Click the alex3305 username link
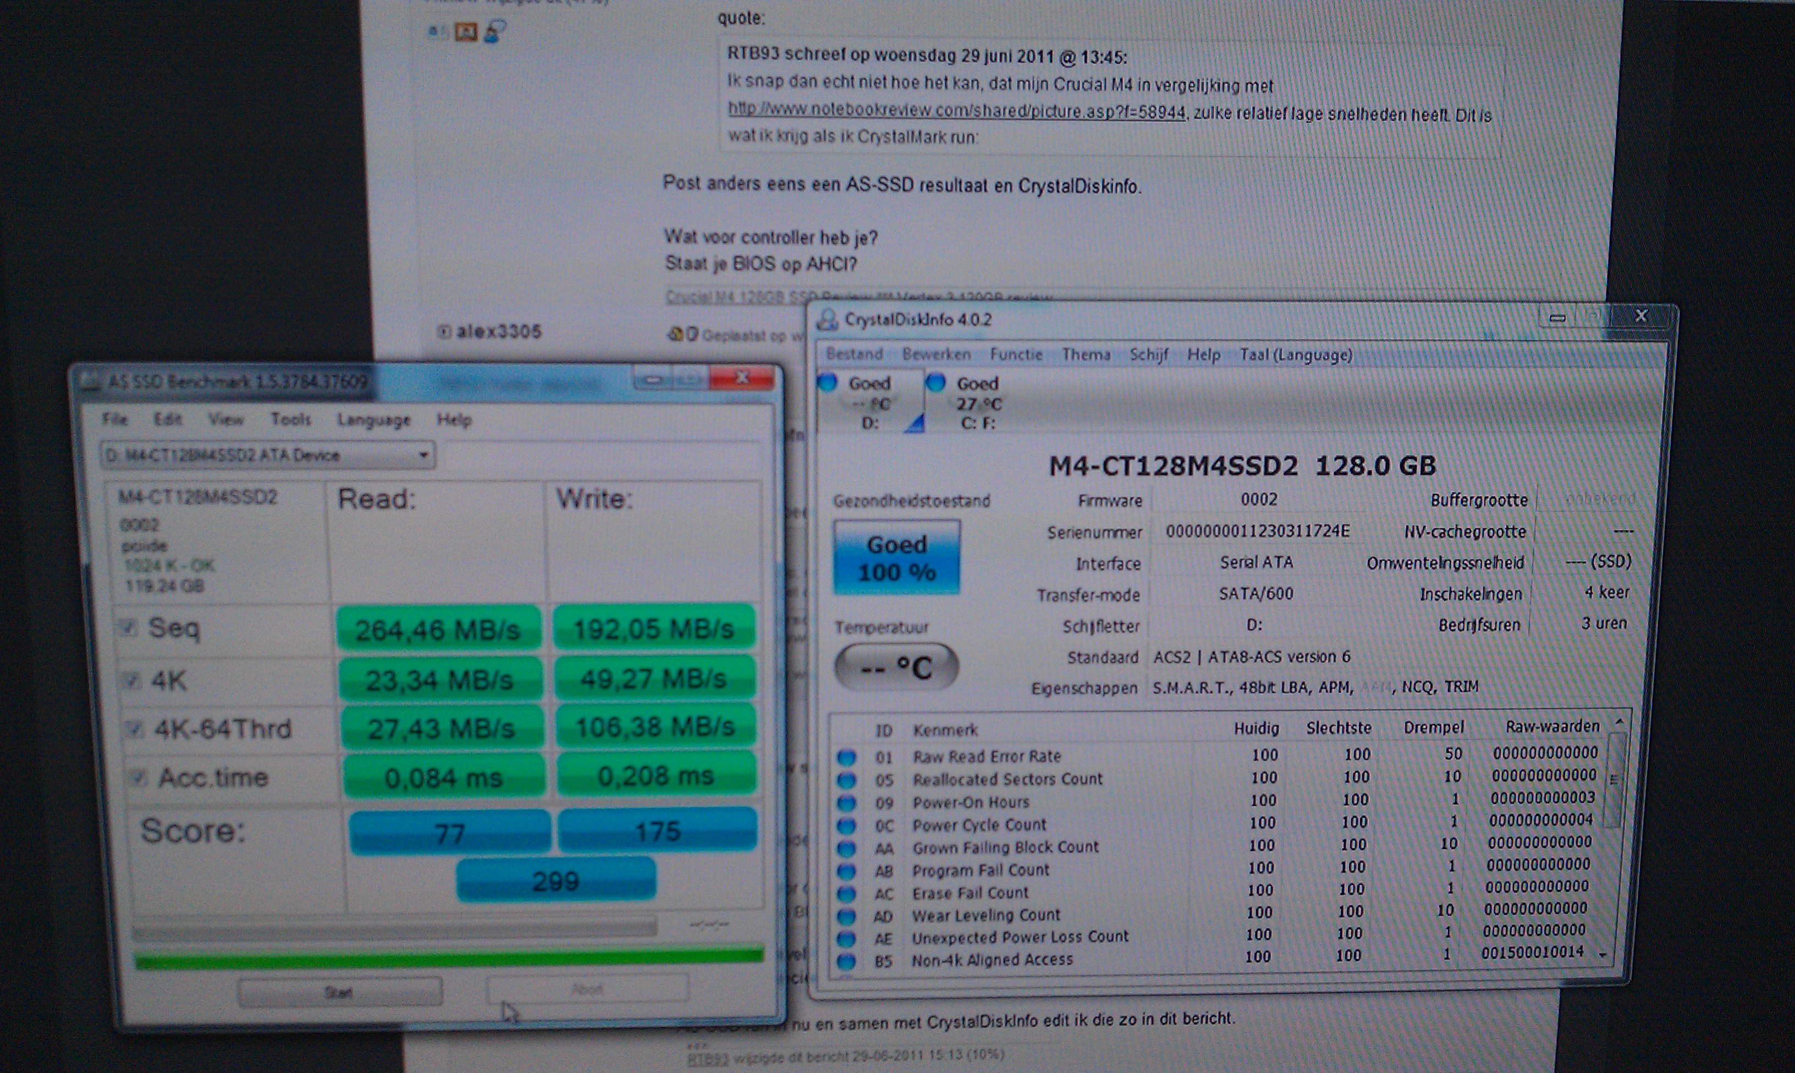The width and height of the screenshot is (1795, 1073). (498, 332)
